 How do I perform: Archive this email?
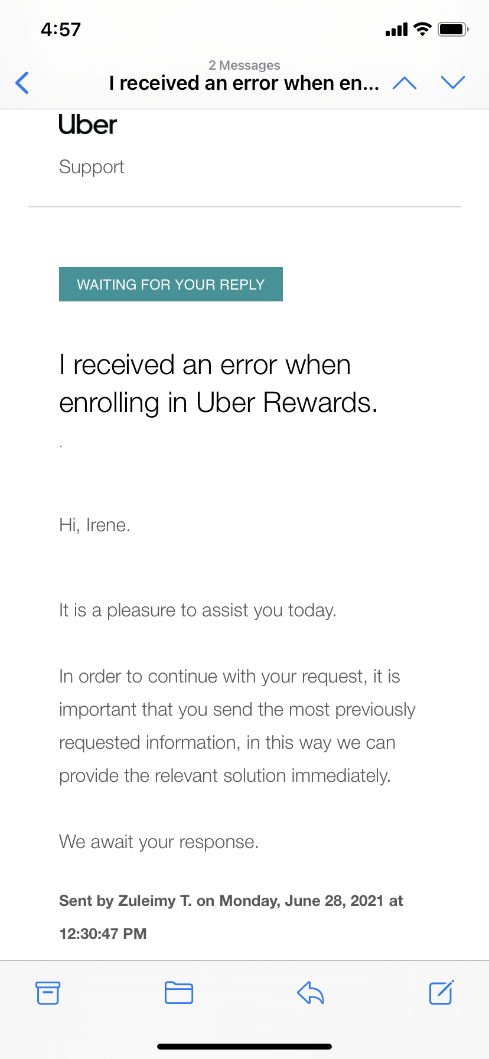click(48, 993)
